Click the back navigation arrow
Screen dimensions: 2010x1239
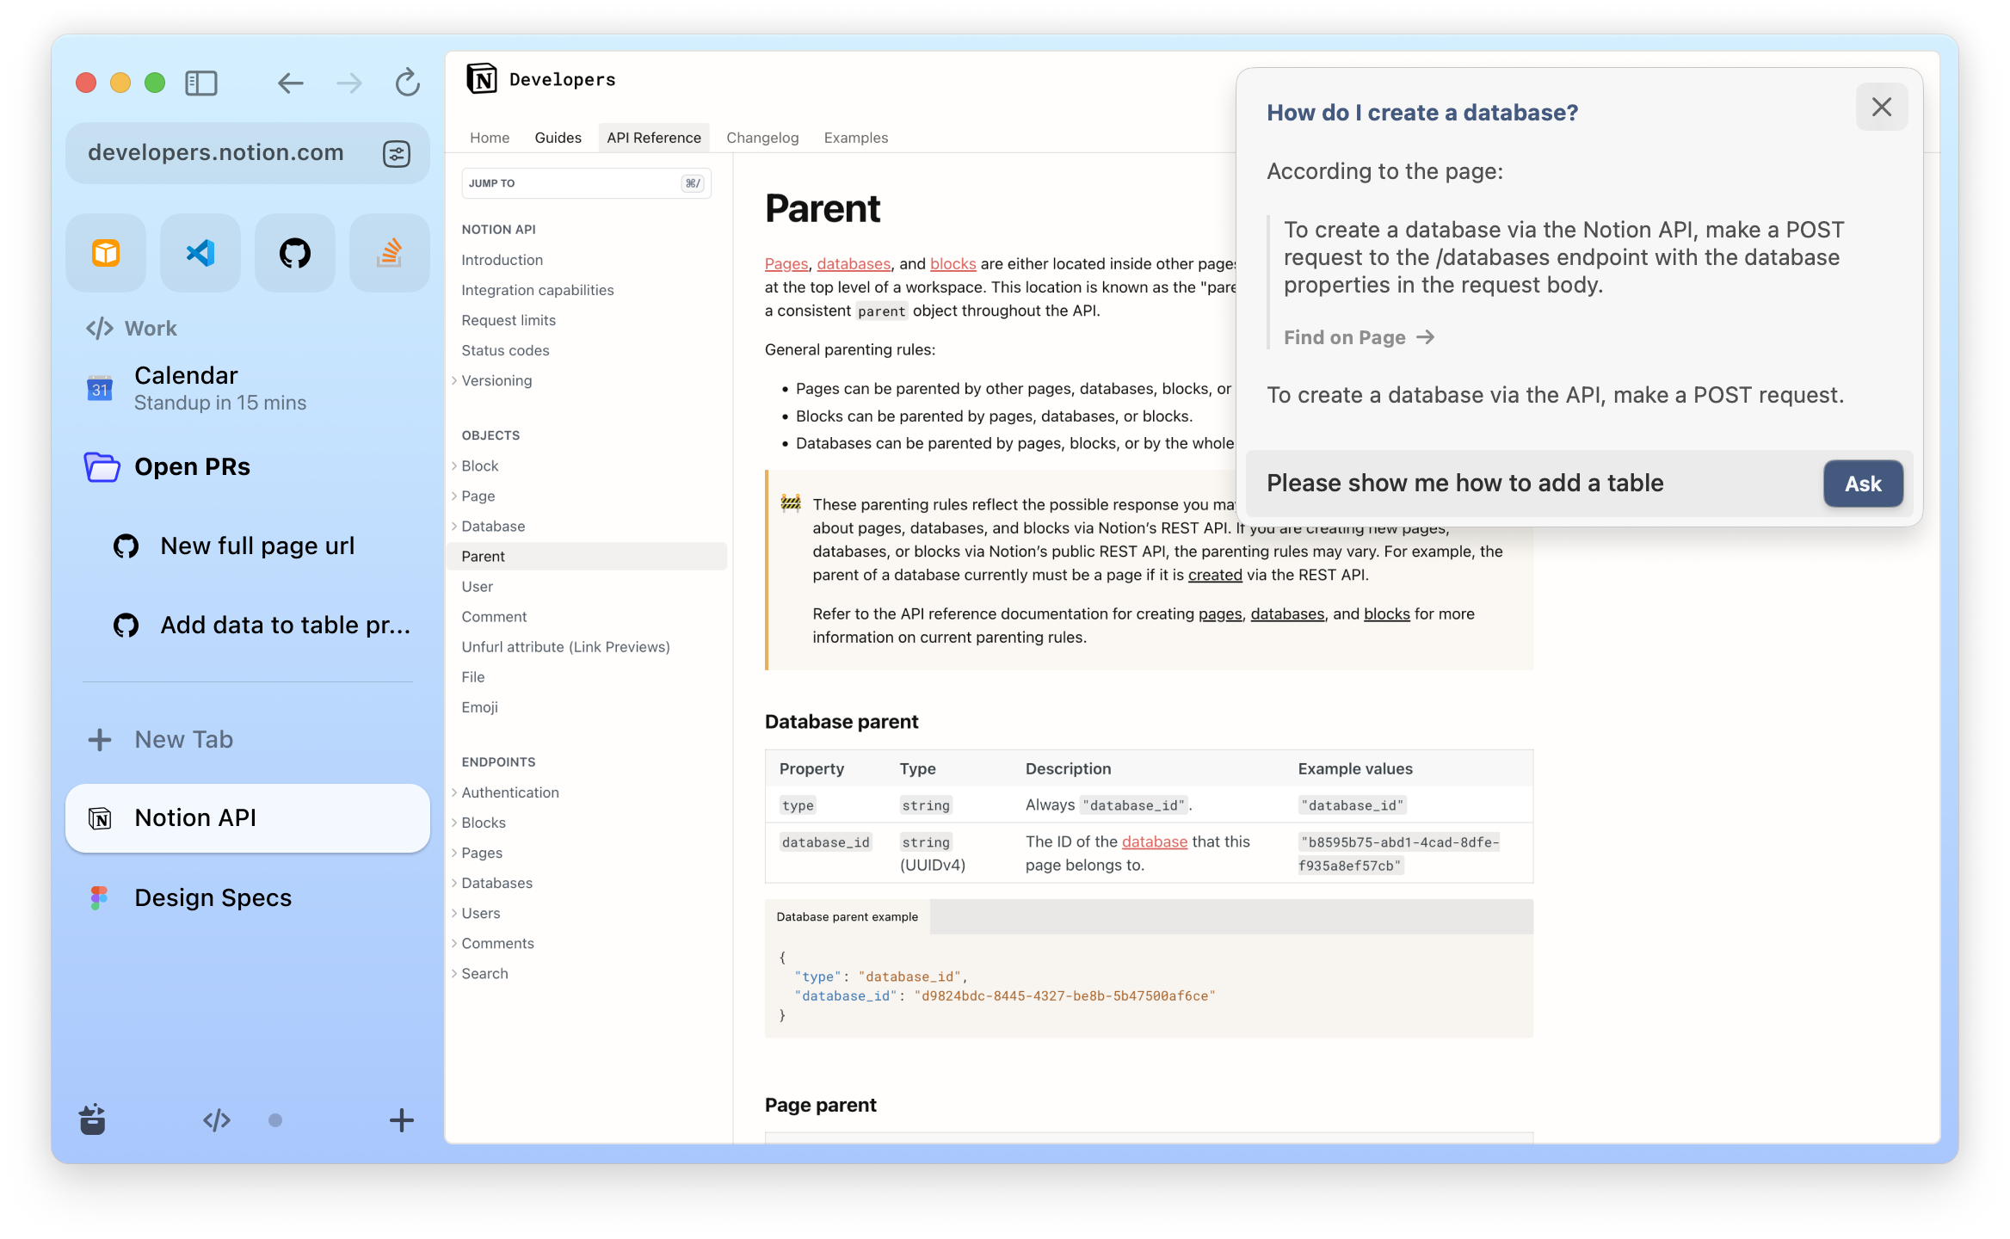point(290,83)
